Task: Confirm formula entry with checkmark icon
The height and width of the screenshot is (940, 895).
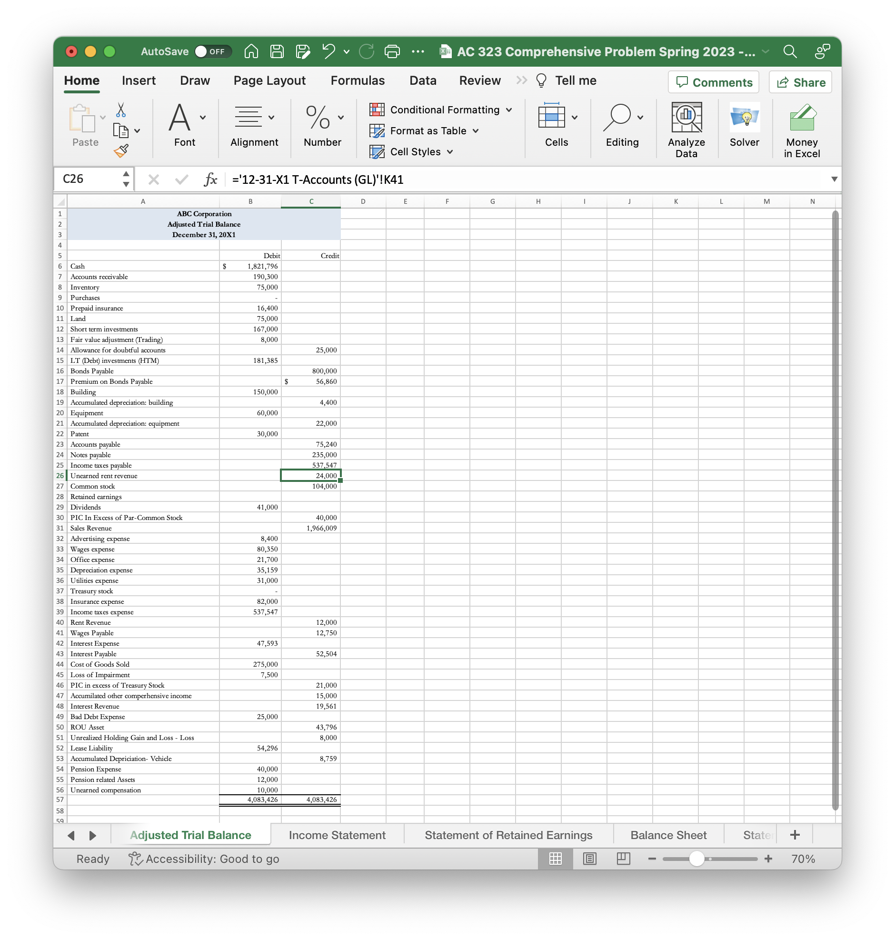Action: (x=181, y=180)
